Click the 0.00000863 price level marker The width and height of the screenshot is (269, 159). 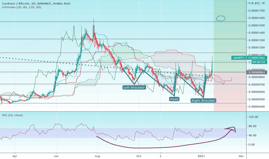pyautogui.click(x=257, y=72)
